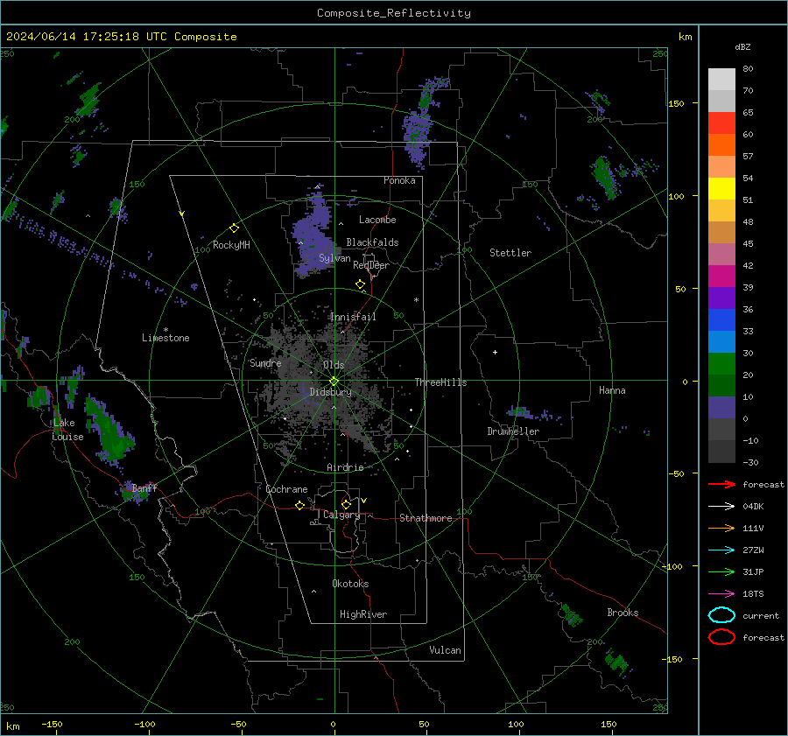The width and height of the screenshot is (788, 736).
Task: Click the Hanna label
Action: [612, 390]
